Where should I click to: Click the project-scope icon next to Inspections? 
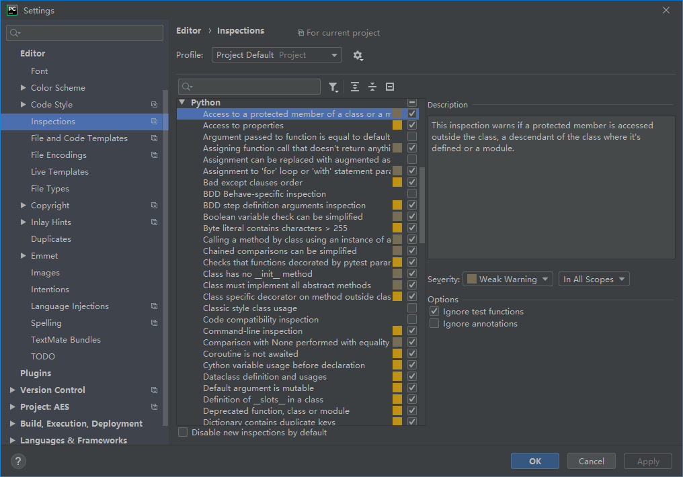pos(154,122)
